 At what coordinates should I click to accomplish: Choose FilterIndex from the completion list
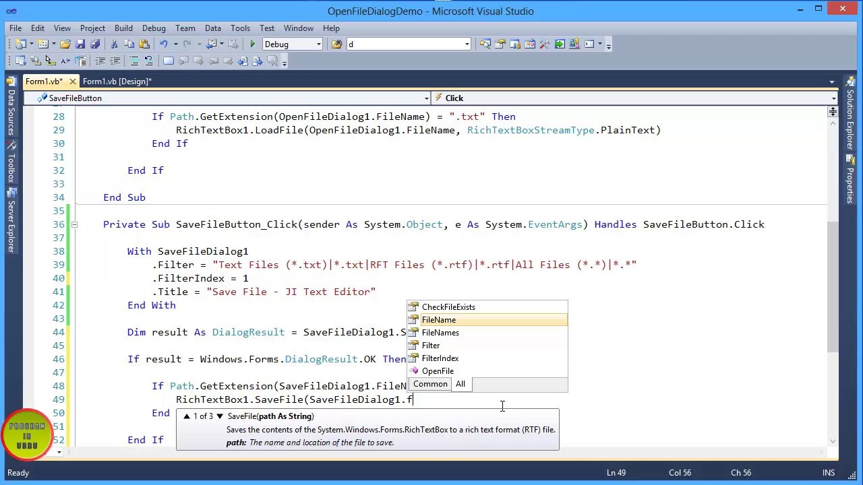(487, 358)
